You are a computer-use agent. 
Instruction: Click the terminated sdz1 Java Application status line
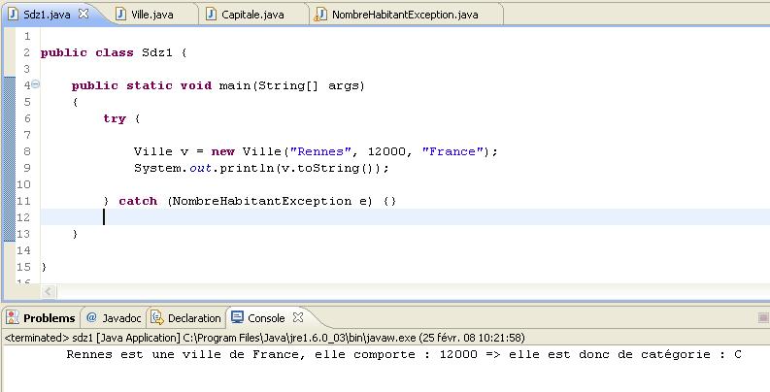[264, 338]
